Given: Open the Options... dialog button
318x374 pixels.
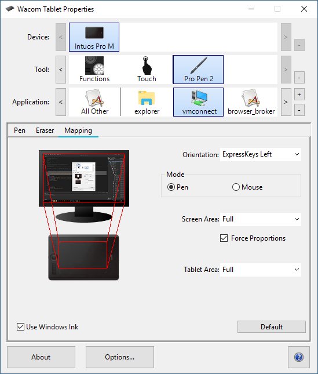Looking at the screenshot, I should pyautogui.click(x=120, y=357).
